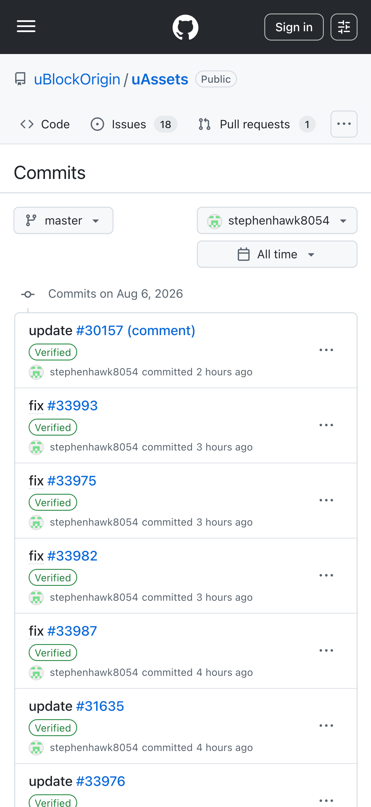Screen dimensions: 371x807
Task: Open issue link #33975
Action: point(72,481)
